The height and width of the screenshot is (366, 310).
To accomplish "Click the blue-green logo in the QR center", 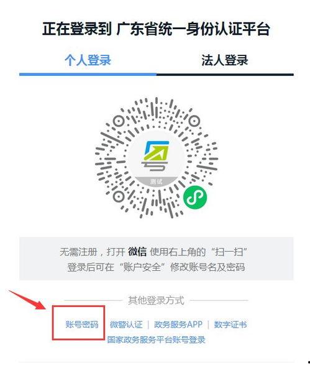I will pos(156,155).
